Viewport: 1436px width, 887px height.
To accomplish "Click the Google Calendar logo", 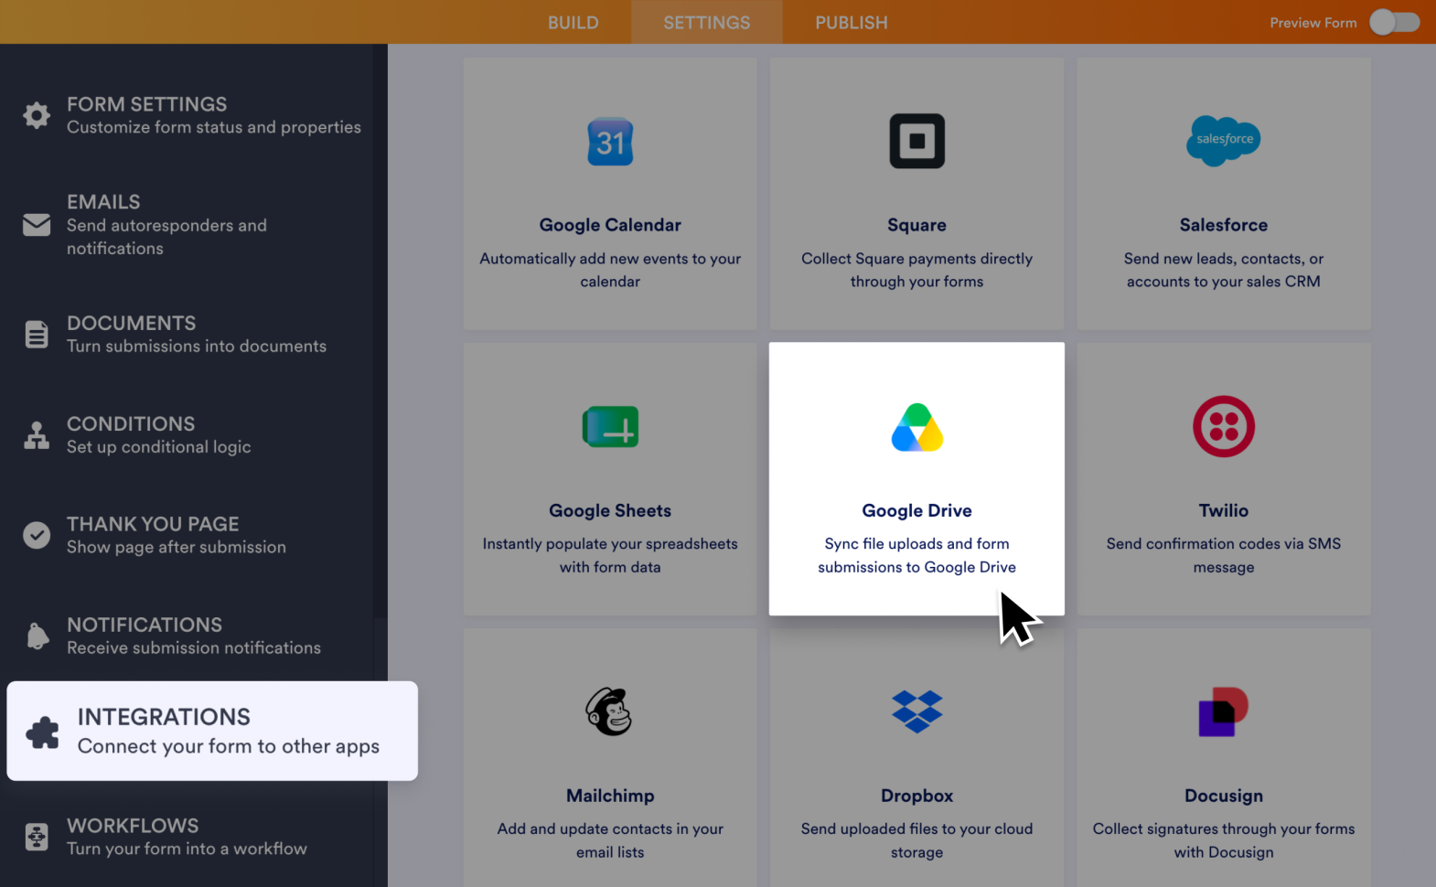I will pos(610,142).
